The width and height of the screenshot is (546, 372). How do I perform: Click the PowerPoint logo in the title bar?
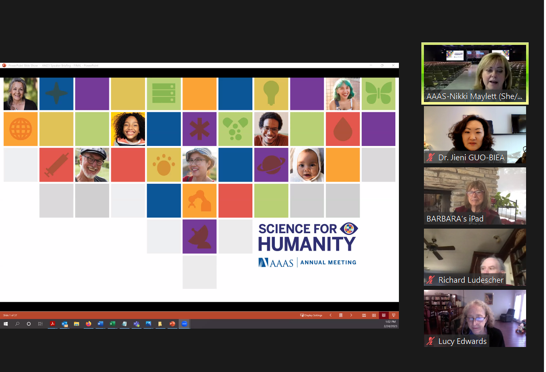(x=4, y=65)
